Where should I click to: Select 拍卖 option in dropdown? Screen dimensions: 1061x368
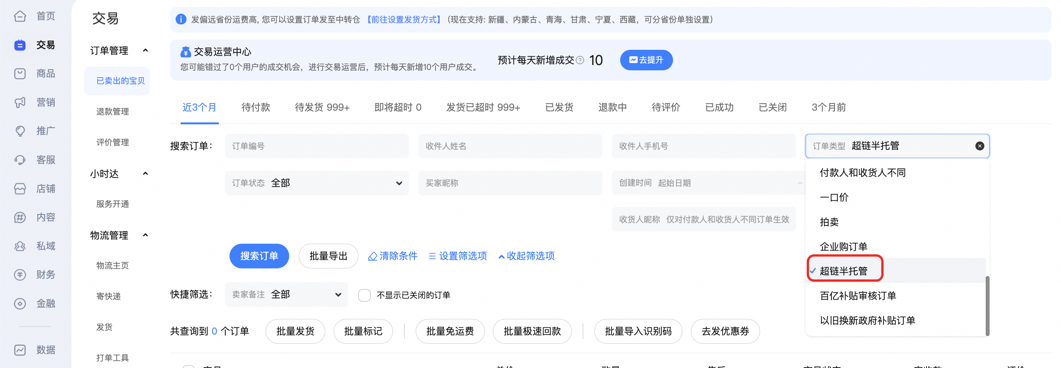point(896,222)
